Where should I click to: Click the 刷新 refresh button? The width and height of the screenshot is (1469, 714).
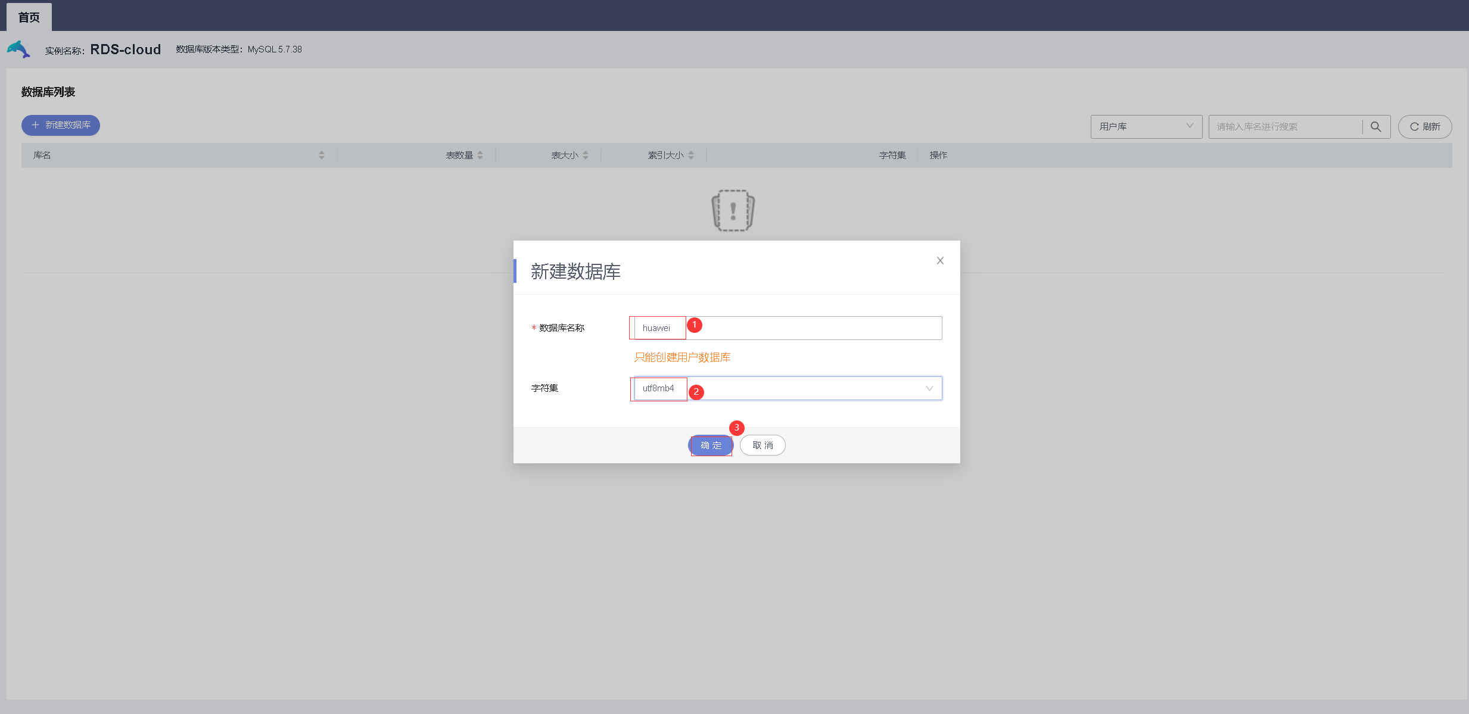click(x=1424, y=127)
